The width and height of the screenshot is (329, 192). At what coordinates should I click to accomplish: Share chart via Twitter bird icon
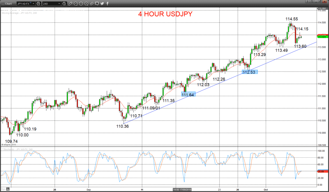pyautogui.click(x=102, y=4)
